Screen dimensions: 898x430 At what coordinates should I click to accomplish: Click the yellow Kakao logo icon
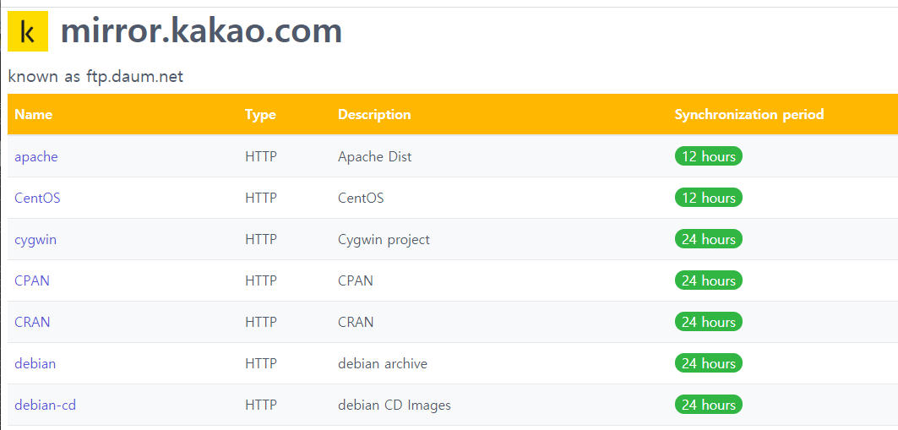tap(28, 31)
